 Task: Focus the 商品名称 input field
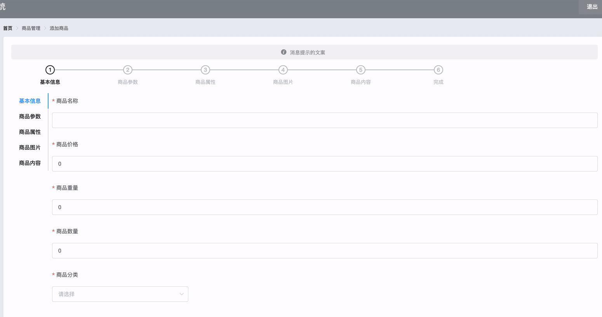[325, 120]
